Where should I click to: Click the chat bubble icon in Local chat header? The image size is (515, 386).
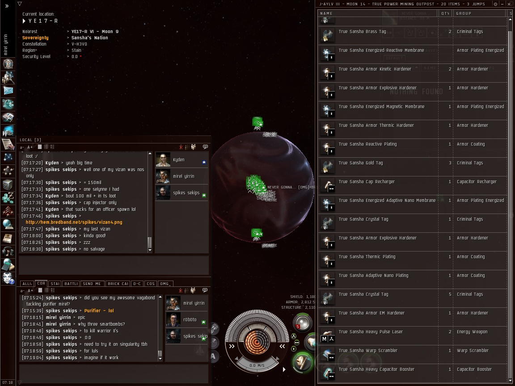coord(205,147)
